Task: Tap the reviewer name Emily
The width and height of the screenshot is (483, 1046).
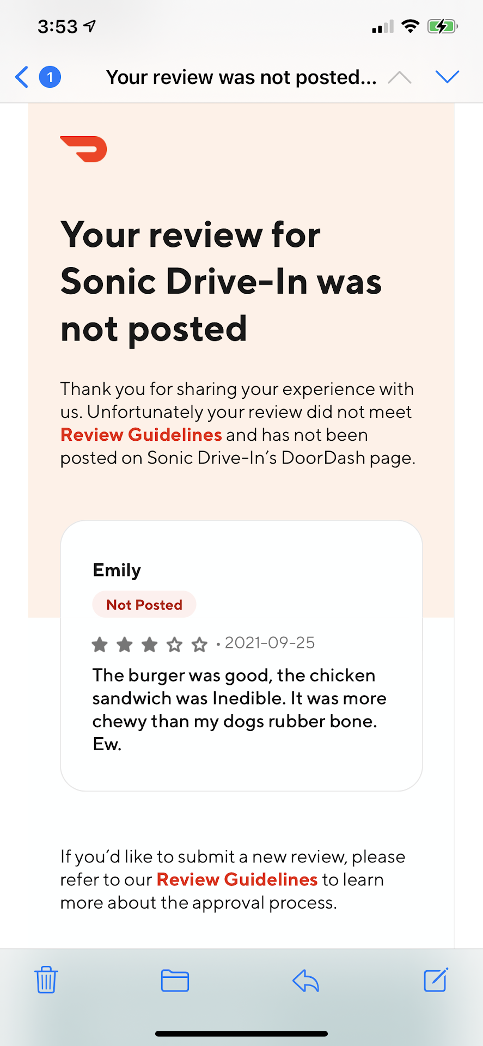Action: coord(117,570)
